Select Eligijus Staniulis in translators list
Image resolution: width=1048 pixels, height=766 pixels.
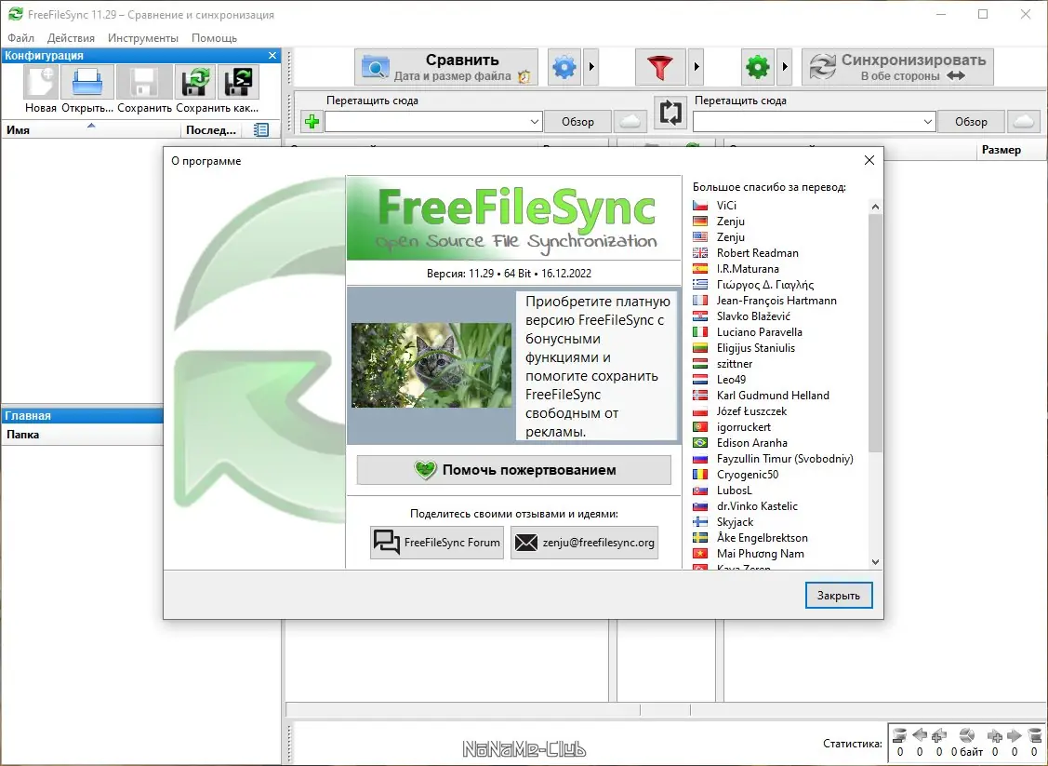(756, 348)
